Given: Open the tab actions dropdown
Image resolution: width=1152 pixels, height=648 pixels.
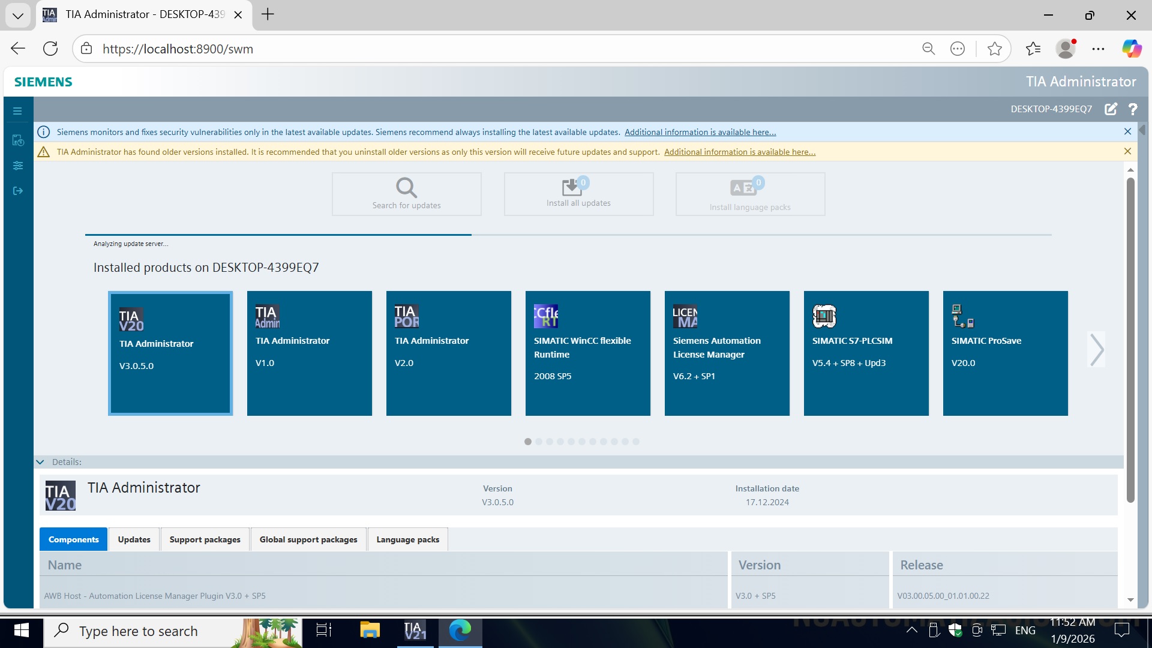Looking at the screenshot, I should pyautogui.click(x=18, y=15).
